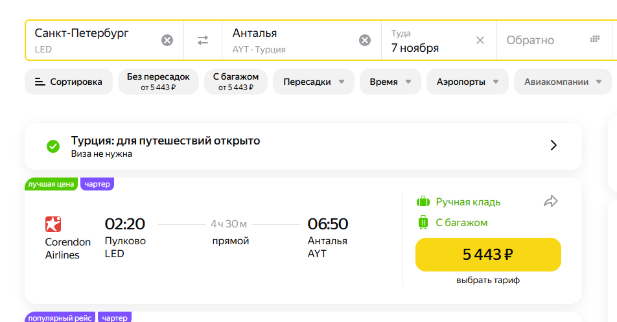This screenshot has height=322, width=617.
Task: Toggle the С багажом filter chip
Action: click(x=236, y=82)
